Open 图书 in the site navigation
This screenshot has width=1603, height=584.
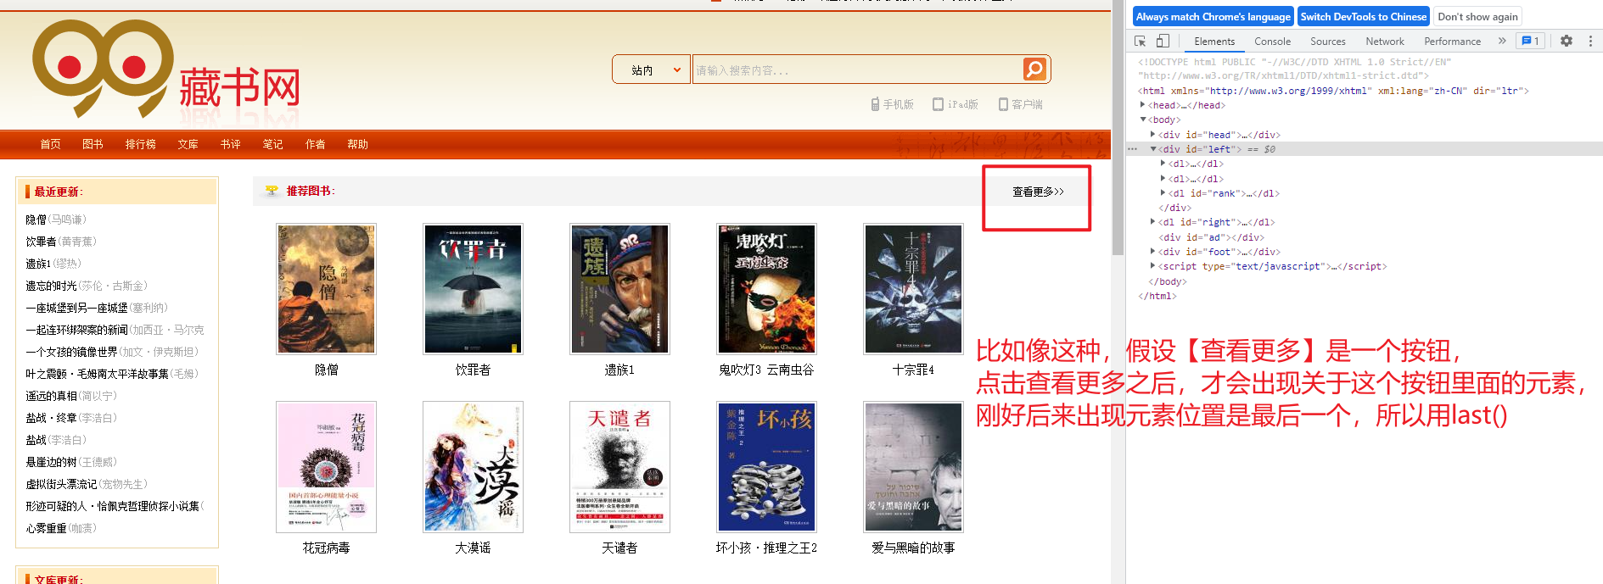(92, 144)
